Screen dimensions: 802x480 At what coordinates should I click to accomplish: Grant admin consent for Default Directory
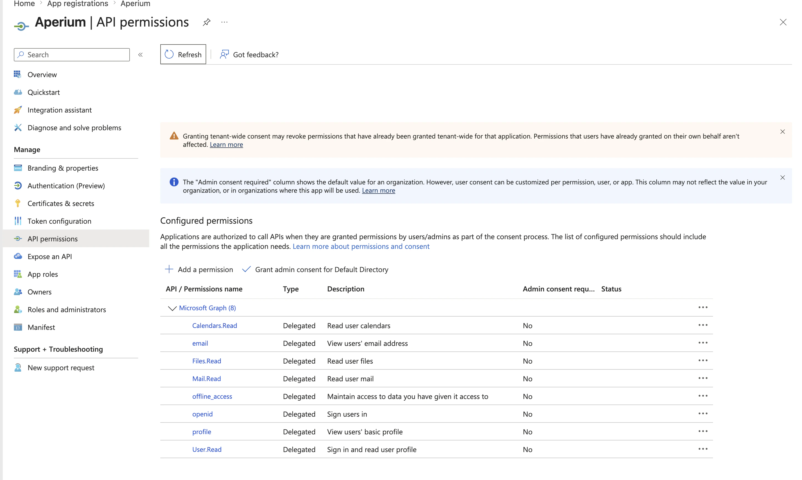pos(315,269)
